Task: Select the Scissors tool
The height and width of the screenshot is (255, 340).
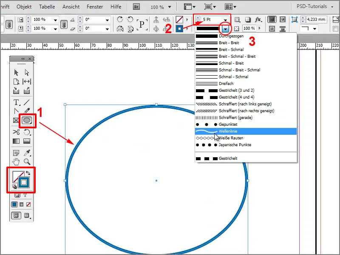Action: [16, 132]
